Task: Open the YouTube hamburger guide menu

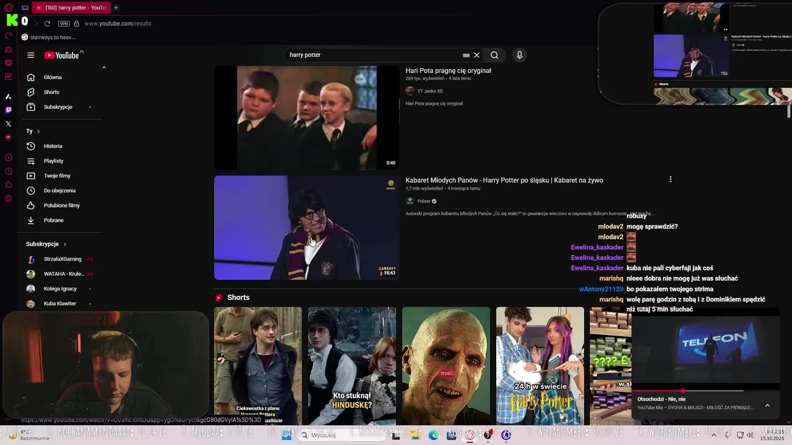Action: click(30, 55)
